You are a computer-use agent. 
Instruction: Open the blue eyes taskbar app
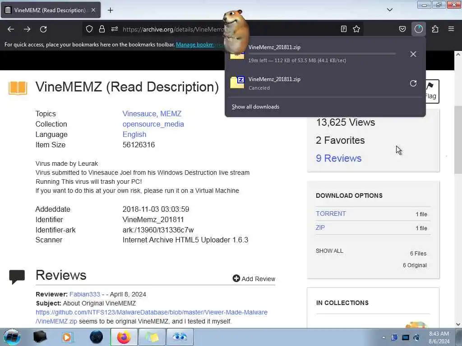180,337
